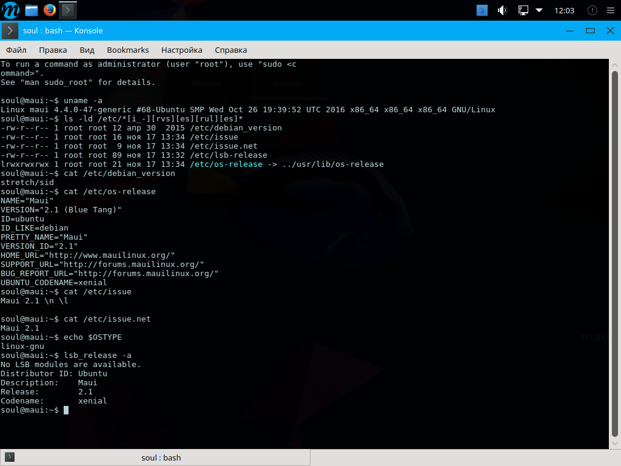Viewport: 621px width, 466px height.
Task: Open the Maui application launcher
Action: click(x=10, y=10)
